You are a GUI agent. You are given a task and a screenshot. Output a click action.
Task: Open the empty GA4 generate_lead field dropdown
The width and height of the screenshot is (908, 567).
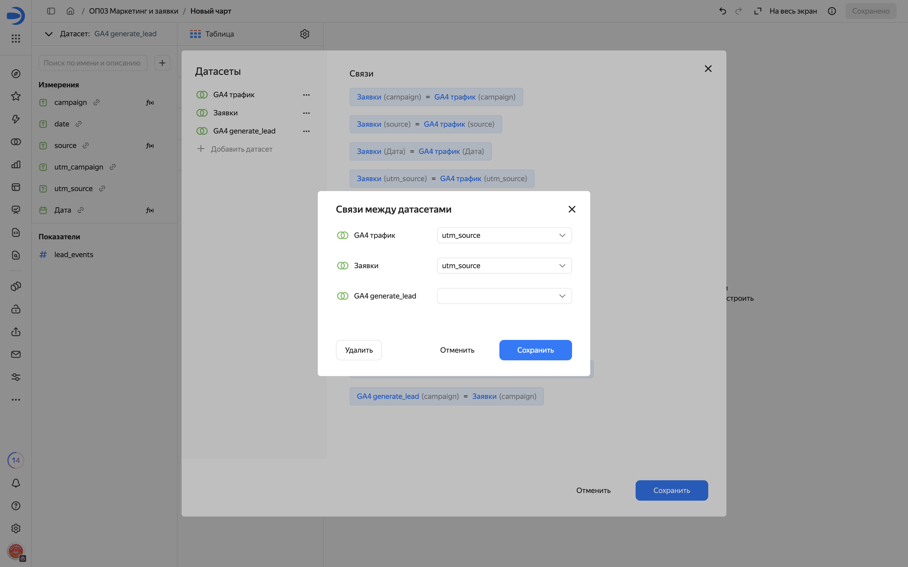[x=504, y=296]
